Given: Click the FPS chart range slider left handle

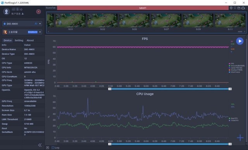Looking at the screenshot, I should pos(110,89).
